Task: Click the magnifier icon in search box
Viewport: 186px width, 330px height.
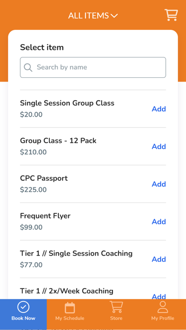Action: coord(28,67)
